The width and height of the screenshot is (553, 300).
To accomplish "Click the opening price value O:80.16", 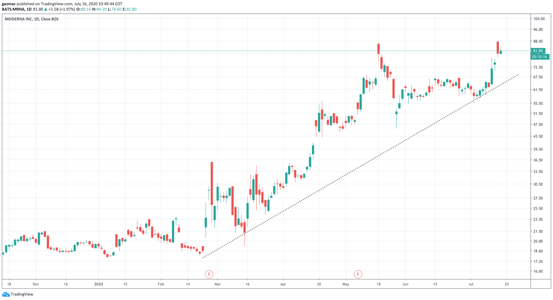I will click(x=84, y=9).
